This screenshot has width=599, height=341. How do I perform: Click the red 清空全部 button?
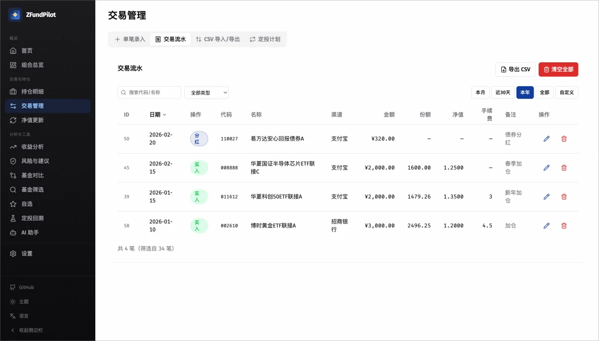pos(559,69)
